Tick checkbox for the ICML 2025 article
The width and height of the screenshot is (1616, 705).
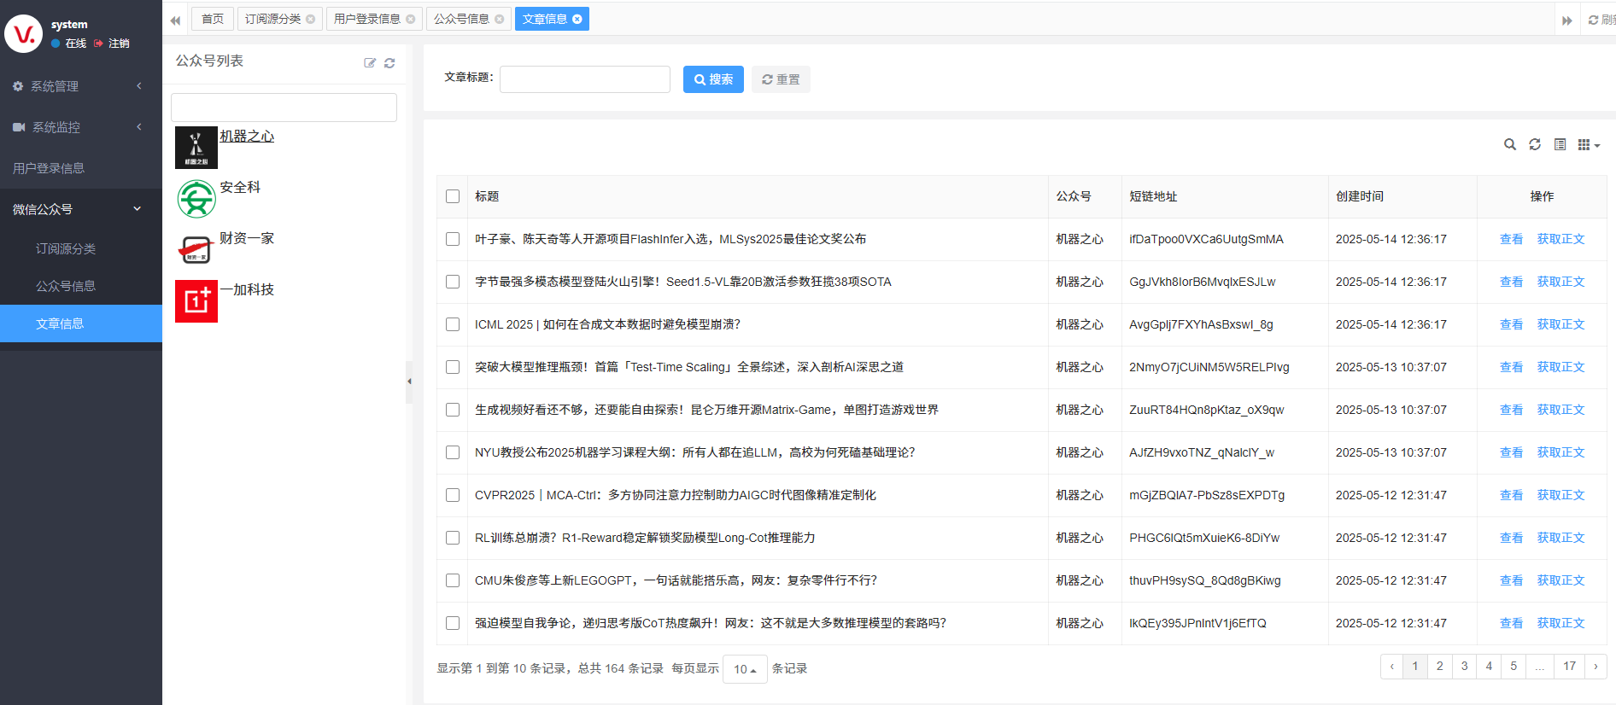453,324
